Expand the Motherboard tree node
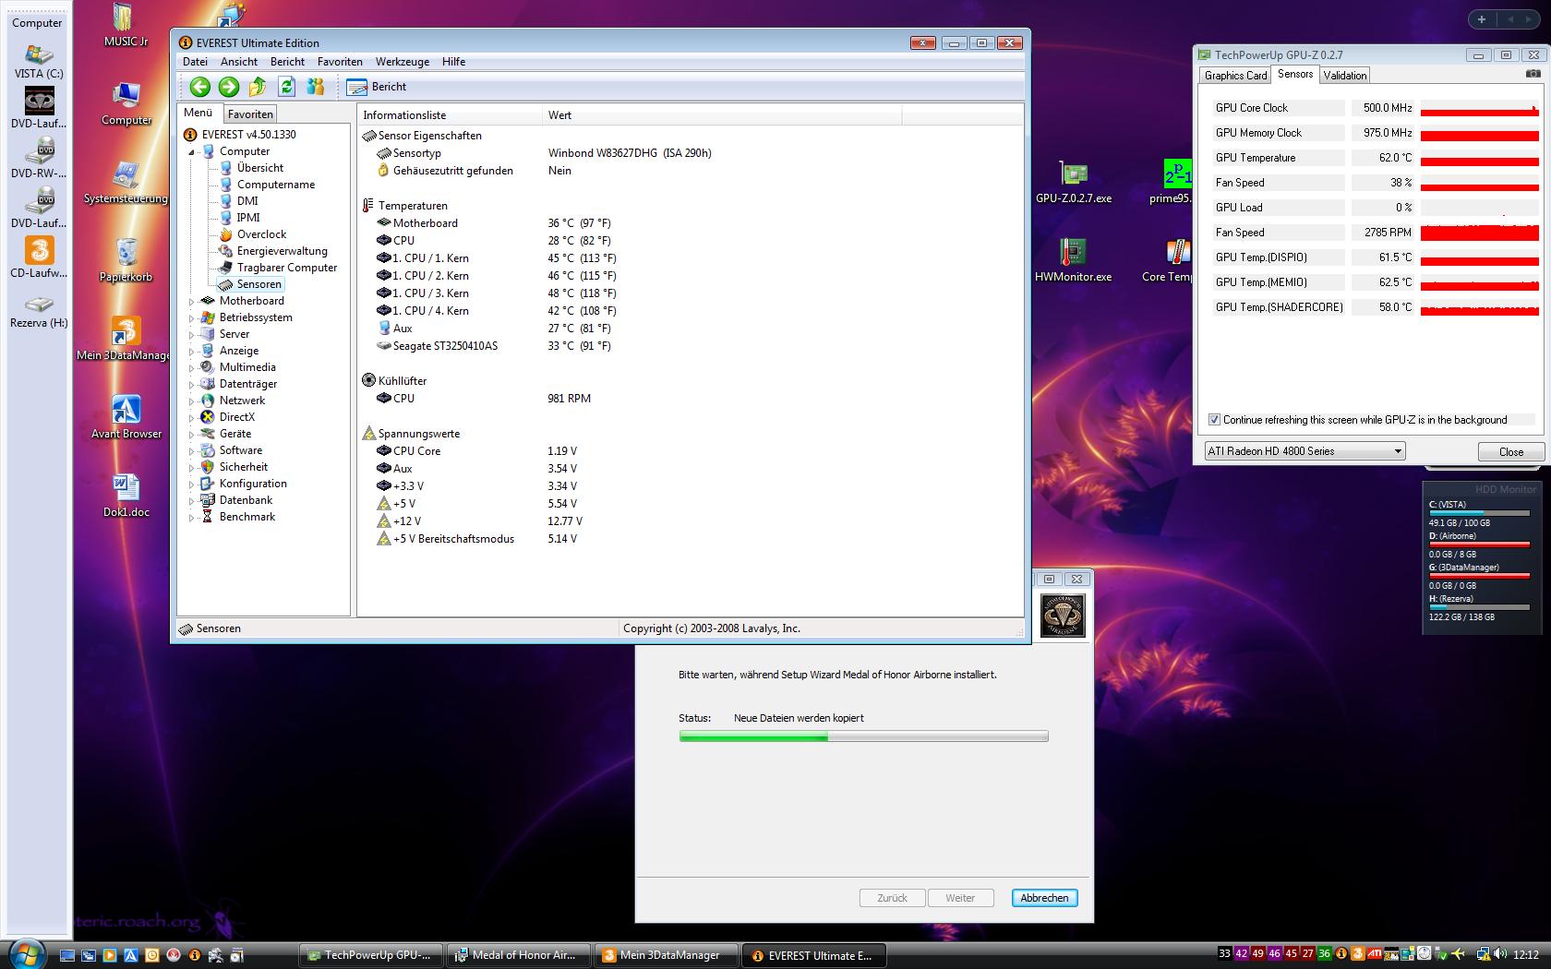 tap(191, 301)
